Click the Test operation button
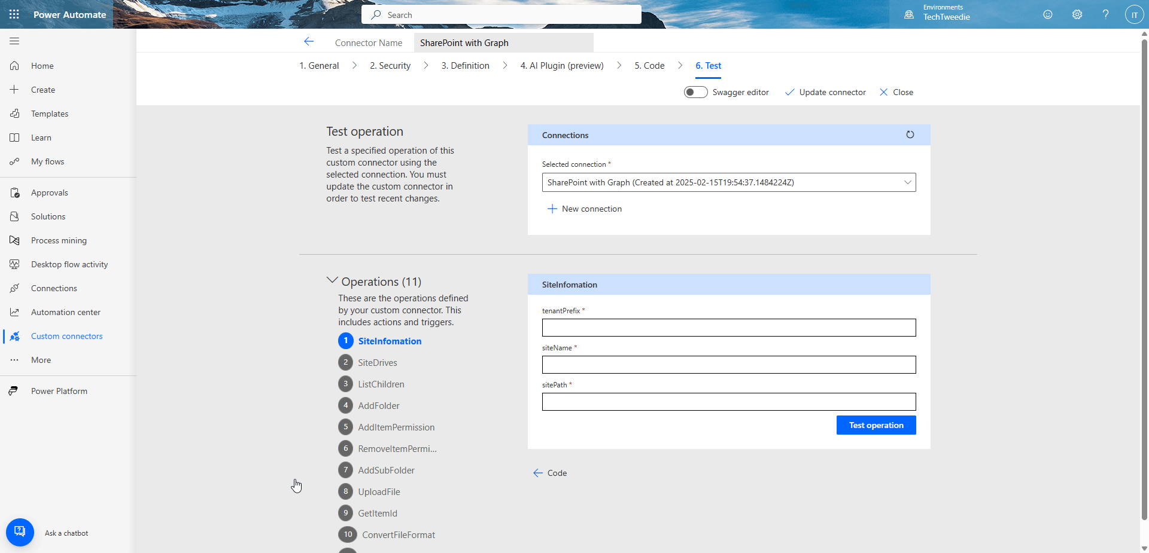Image resolution: width=1149 pixels, height=553 pixels. click(876, 425)
